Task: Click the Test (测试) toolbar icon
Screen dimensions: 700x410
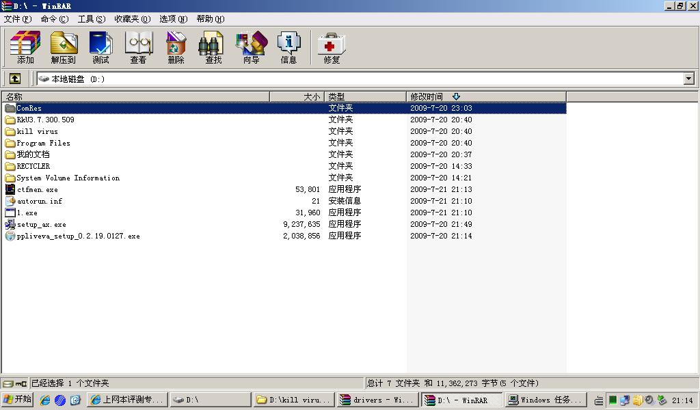Action: tap(100, 47)
